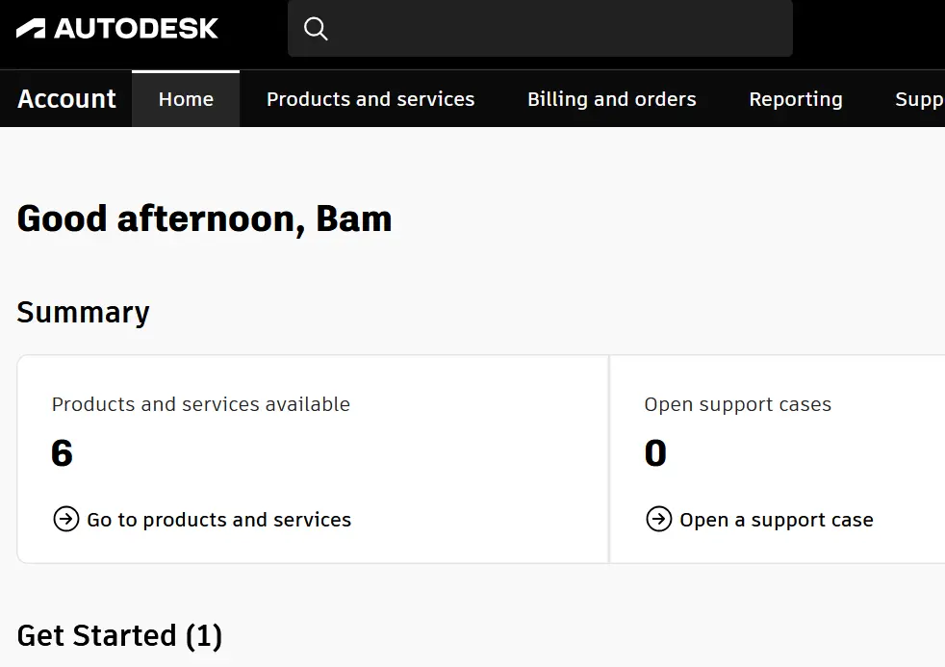The width and height of the screenshot is (945, 667).
Task: Click the Get Started (1) heading
Action: [x=119, y=635]
